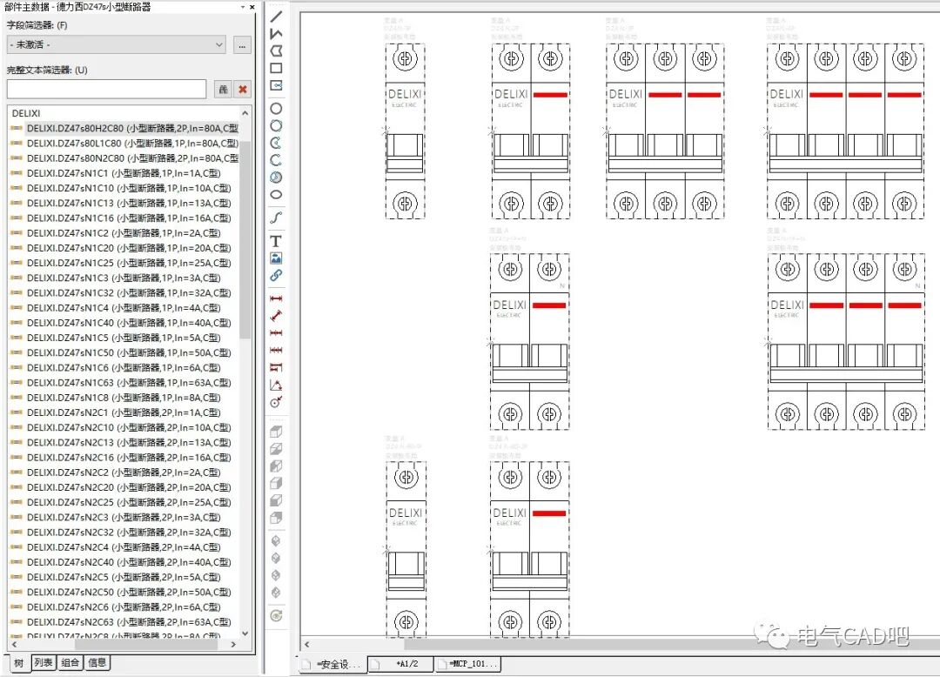
Task: Select the arc through center tool
Action: pos(276,144)
